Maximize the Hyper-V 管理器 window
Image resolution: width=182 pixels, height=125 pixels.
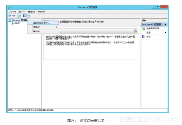point(158,7)
